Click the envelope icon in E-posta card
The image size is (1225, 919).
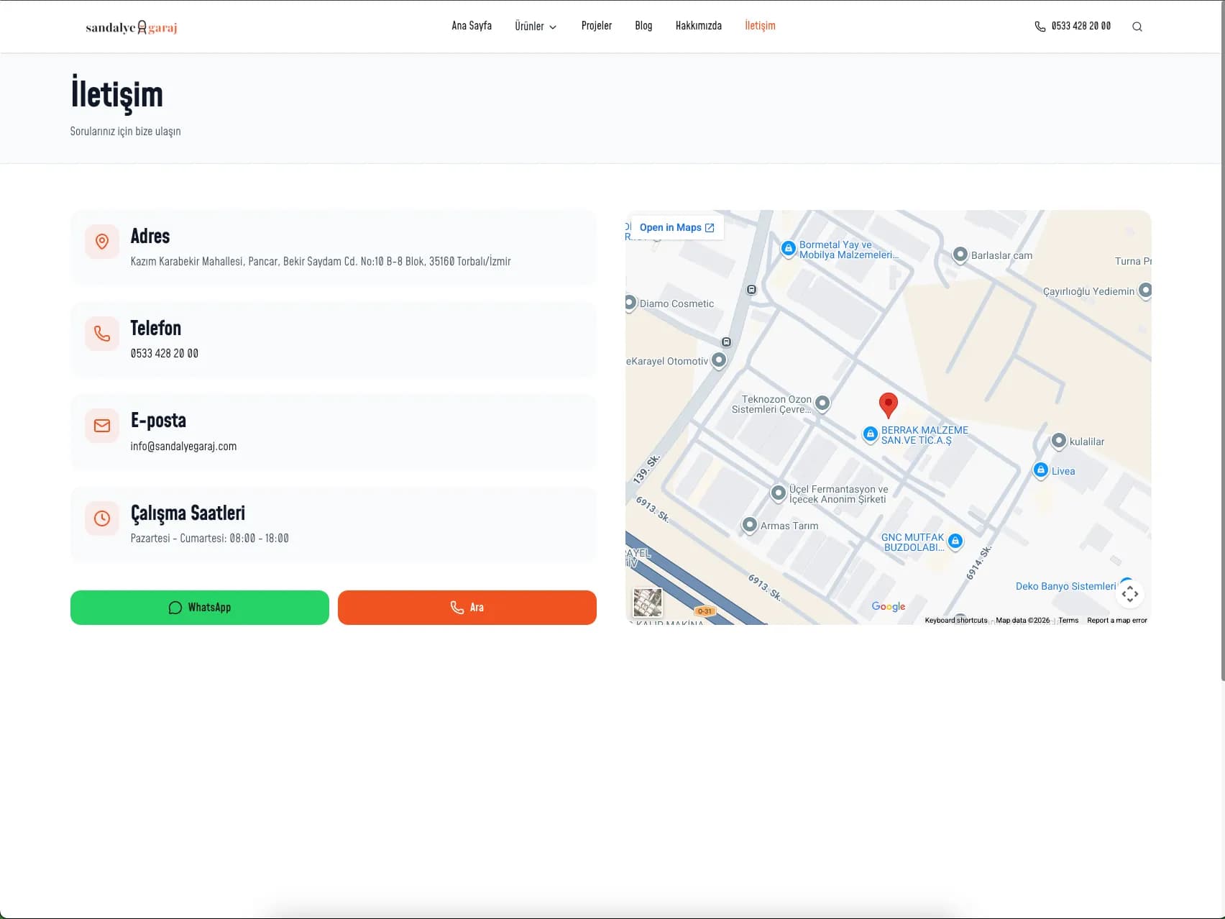tap(102, 426)
